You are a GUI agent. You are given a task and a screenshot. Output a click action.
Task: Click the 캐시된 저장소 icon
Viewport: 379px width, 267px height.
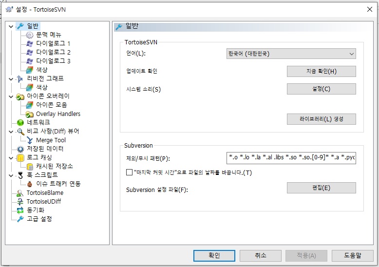pos(30,167)
